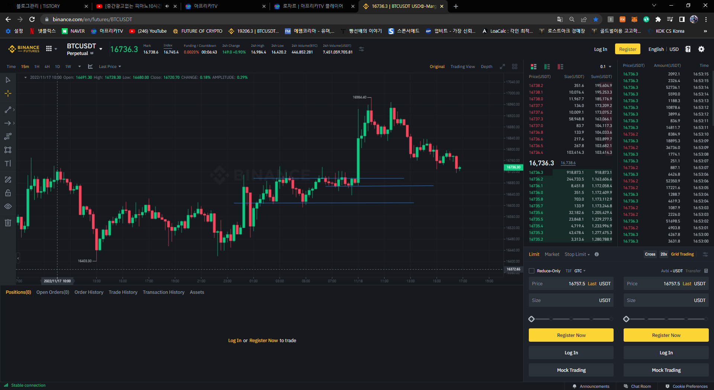
Task: Open the Cross margin mode button
Action: pyautogui.click(x=650, y=254)
